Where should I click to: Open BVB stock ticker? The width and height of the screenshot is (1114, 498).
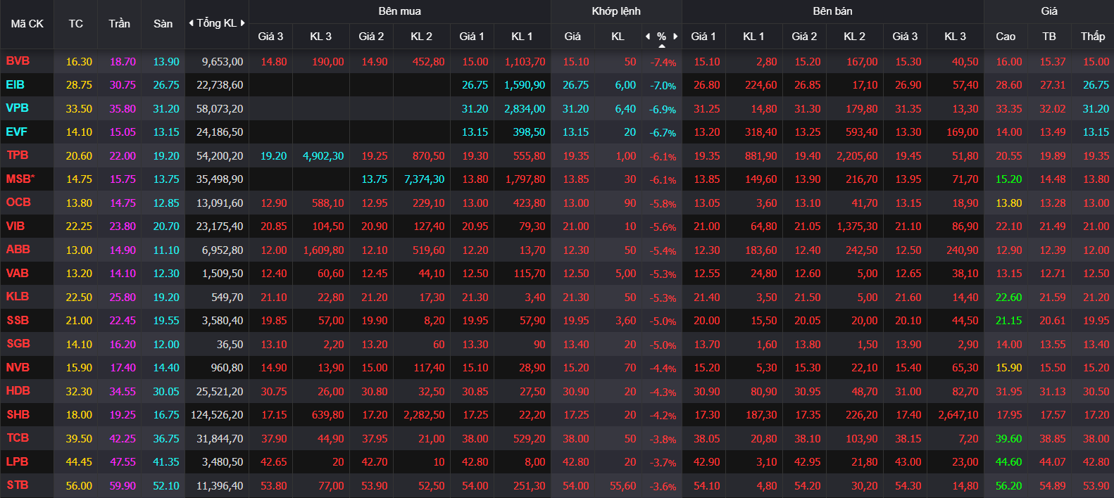point(18,61)
